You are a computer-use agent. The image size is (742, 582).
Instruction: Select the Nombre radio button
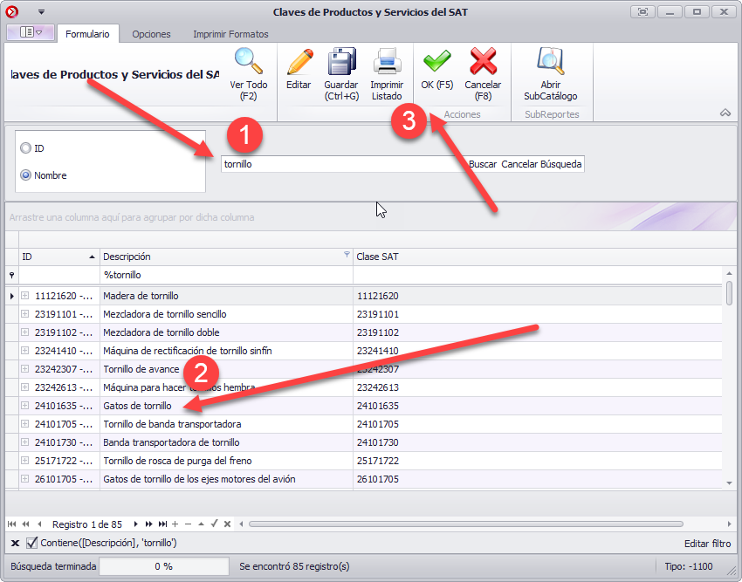(x=25, y=175)
